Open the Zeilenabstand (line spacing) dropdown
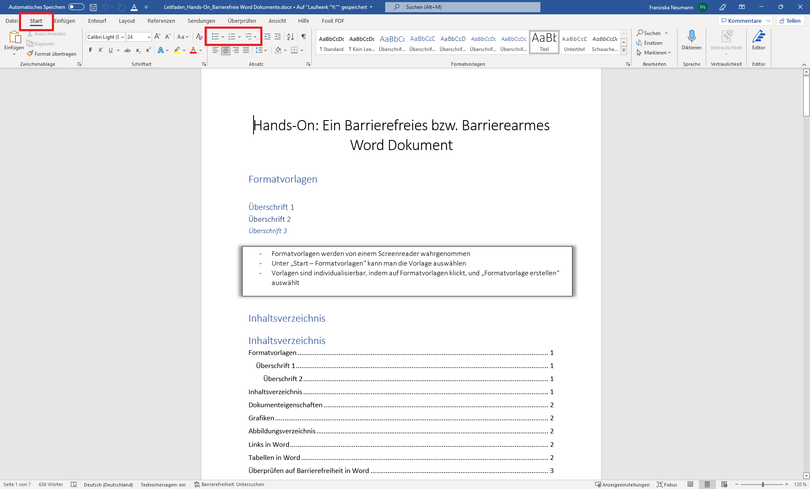The height and width of the screenshot is (489, 810). click(266, 50)
